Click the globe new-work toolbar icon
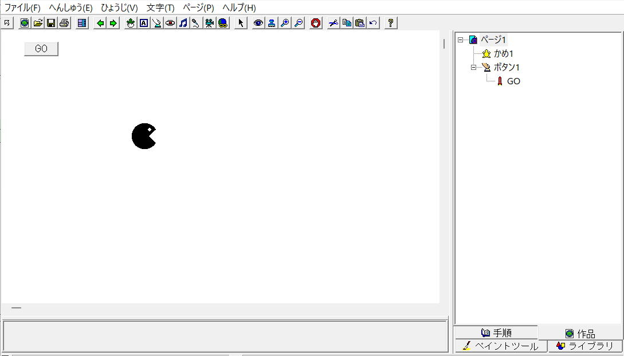This screenshot has height=356, width=624. coord(24,23)
